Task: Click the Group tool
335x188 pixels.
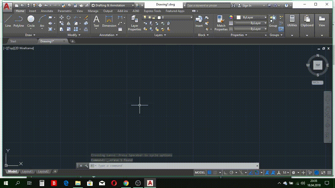Action: [x=273, y=21]
